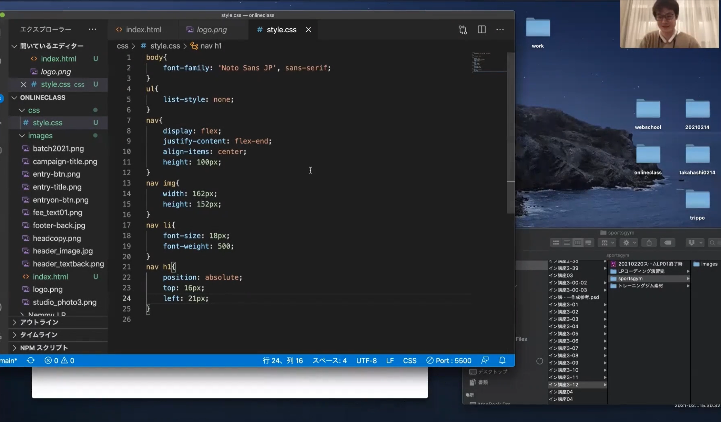Change language mode CSS

point(410,360)
